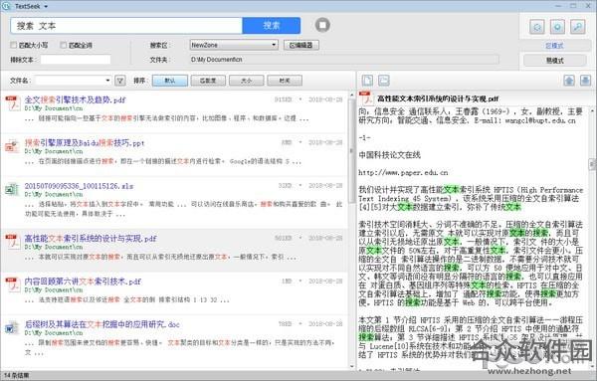Click the preview pane vertical scrollbar thumb

tap(592, 164)
